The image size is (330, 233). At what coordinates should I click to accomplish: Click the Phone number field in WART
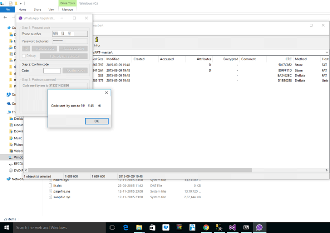70,34
